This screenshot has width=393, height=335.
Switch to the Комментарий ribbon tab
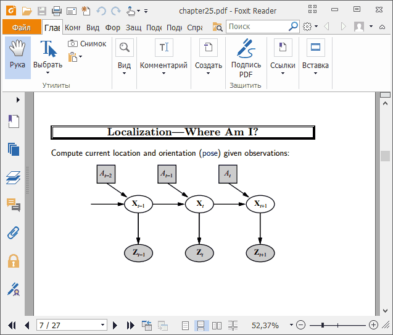point(72,27)
